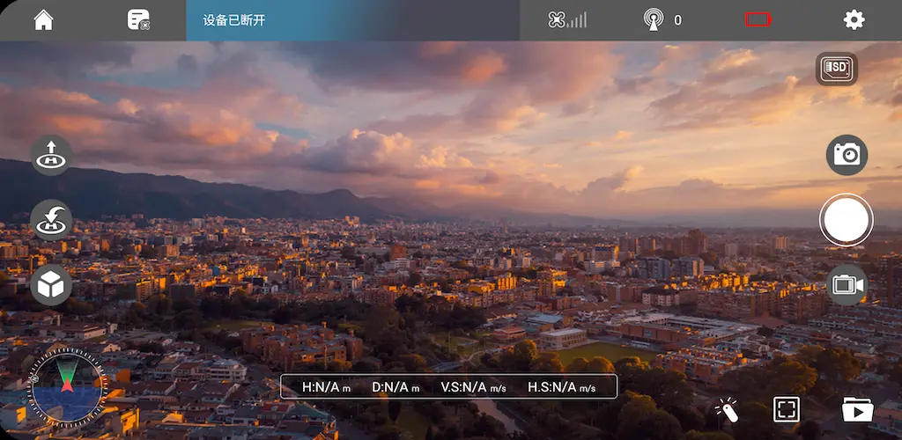This screenshot has height=440, width=902.
Task: Tap the red battery level indicator
Action: coord(758,20)
